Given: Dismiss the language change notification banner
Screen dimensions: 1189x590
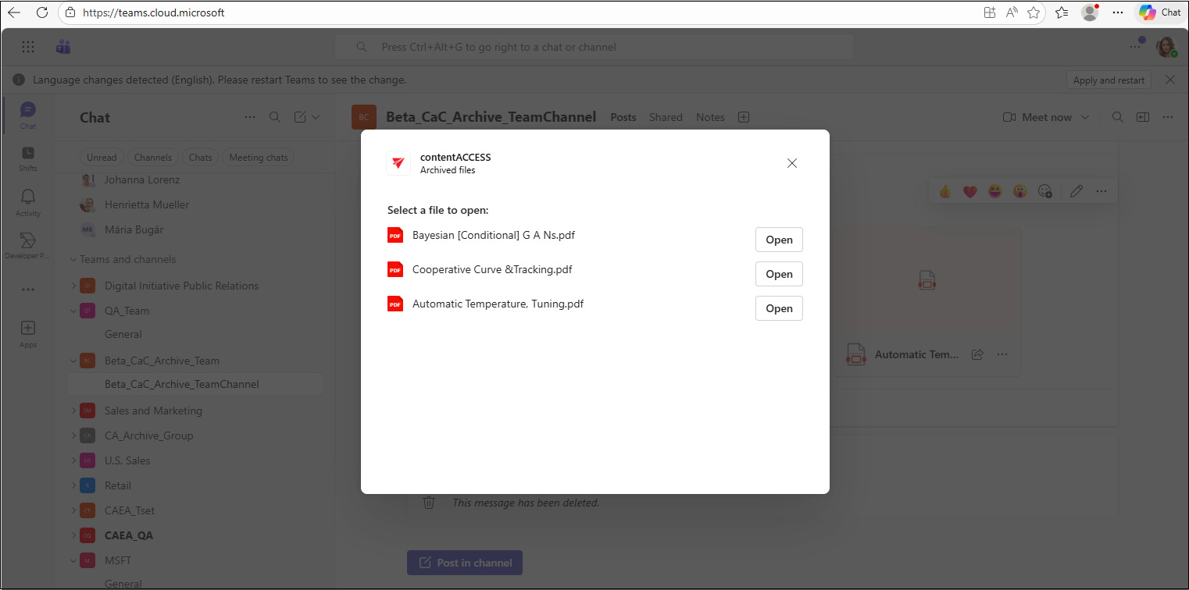Looking at the screenshot, I should [1169, 80].
